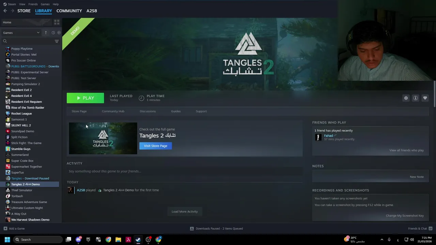Click View all friends who play
436x245 pixels.
(x=406, y=150)
